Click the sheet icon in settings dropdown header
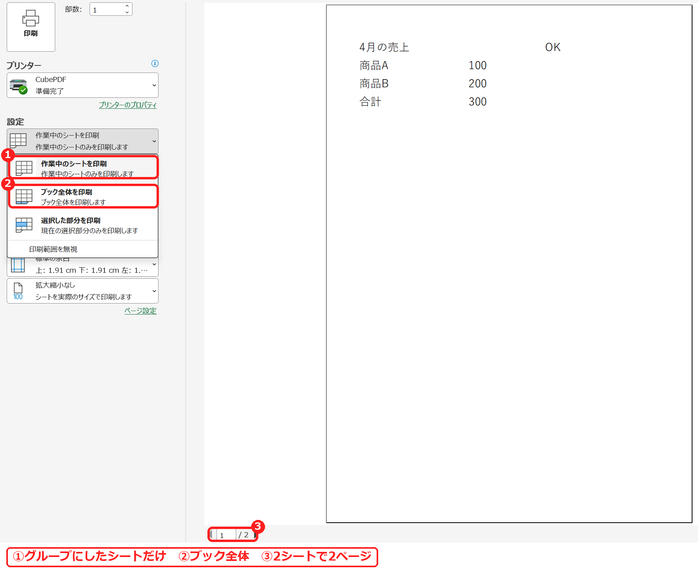The width and height of the screenshot is (698, 570). click(18, 140)
